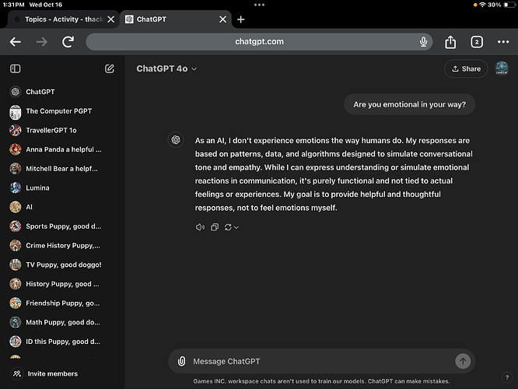Open The Computer PGPT
Viewport: 518px width, 389px height.
coord(62,111)
